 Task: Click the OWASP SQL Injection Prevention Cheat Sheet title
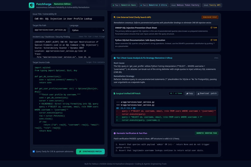point(136,28)
